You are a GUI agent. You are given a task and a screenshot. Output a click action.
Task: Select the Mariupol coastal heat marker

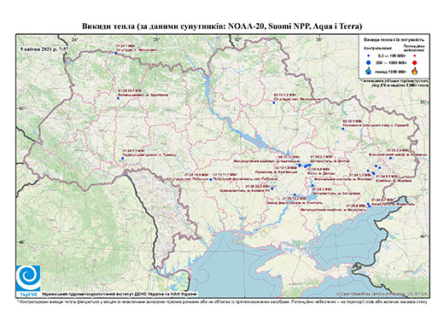(369, 206)
